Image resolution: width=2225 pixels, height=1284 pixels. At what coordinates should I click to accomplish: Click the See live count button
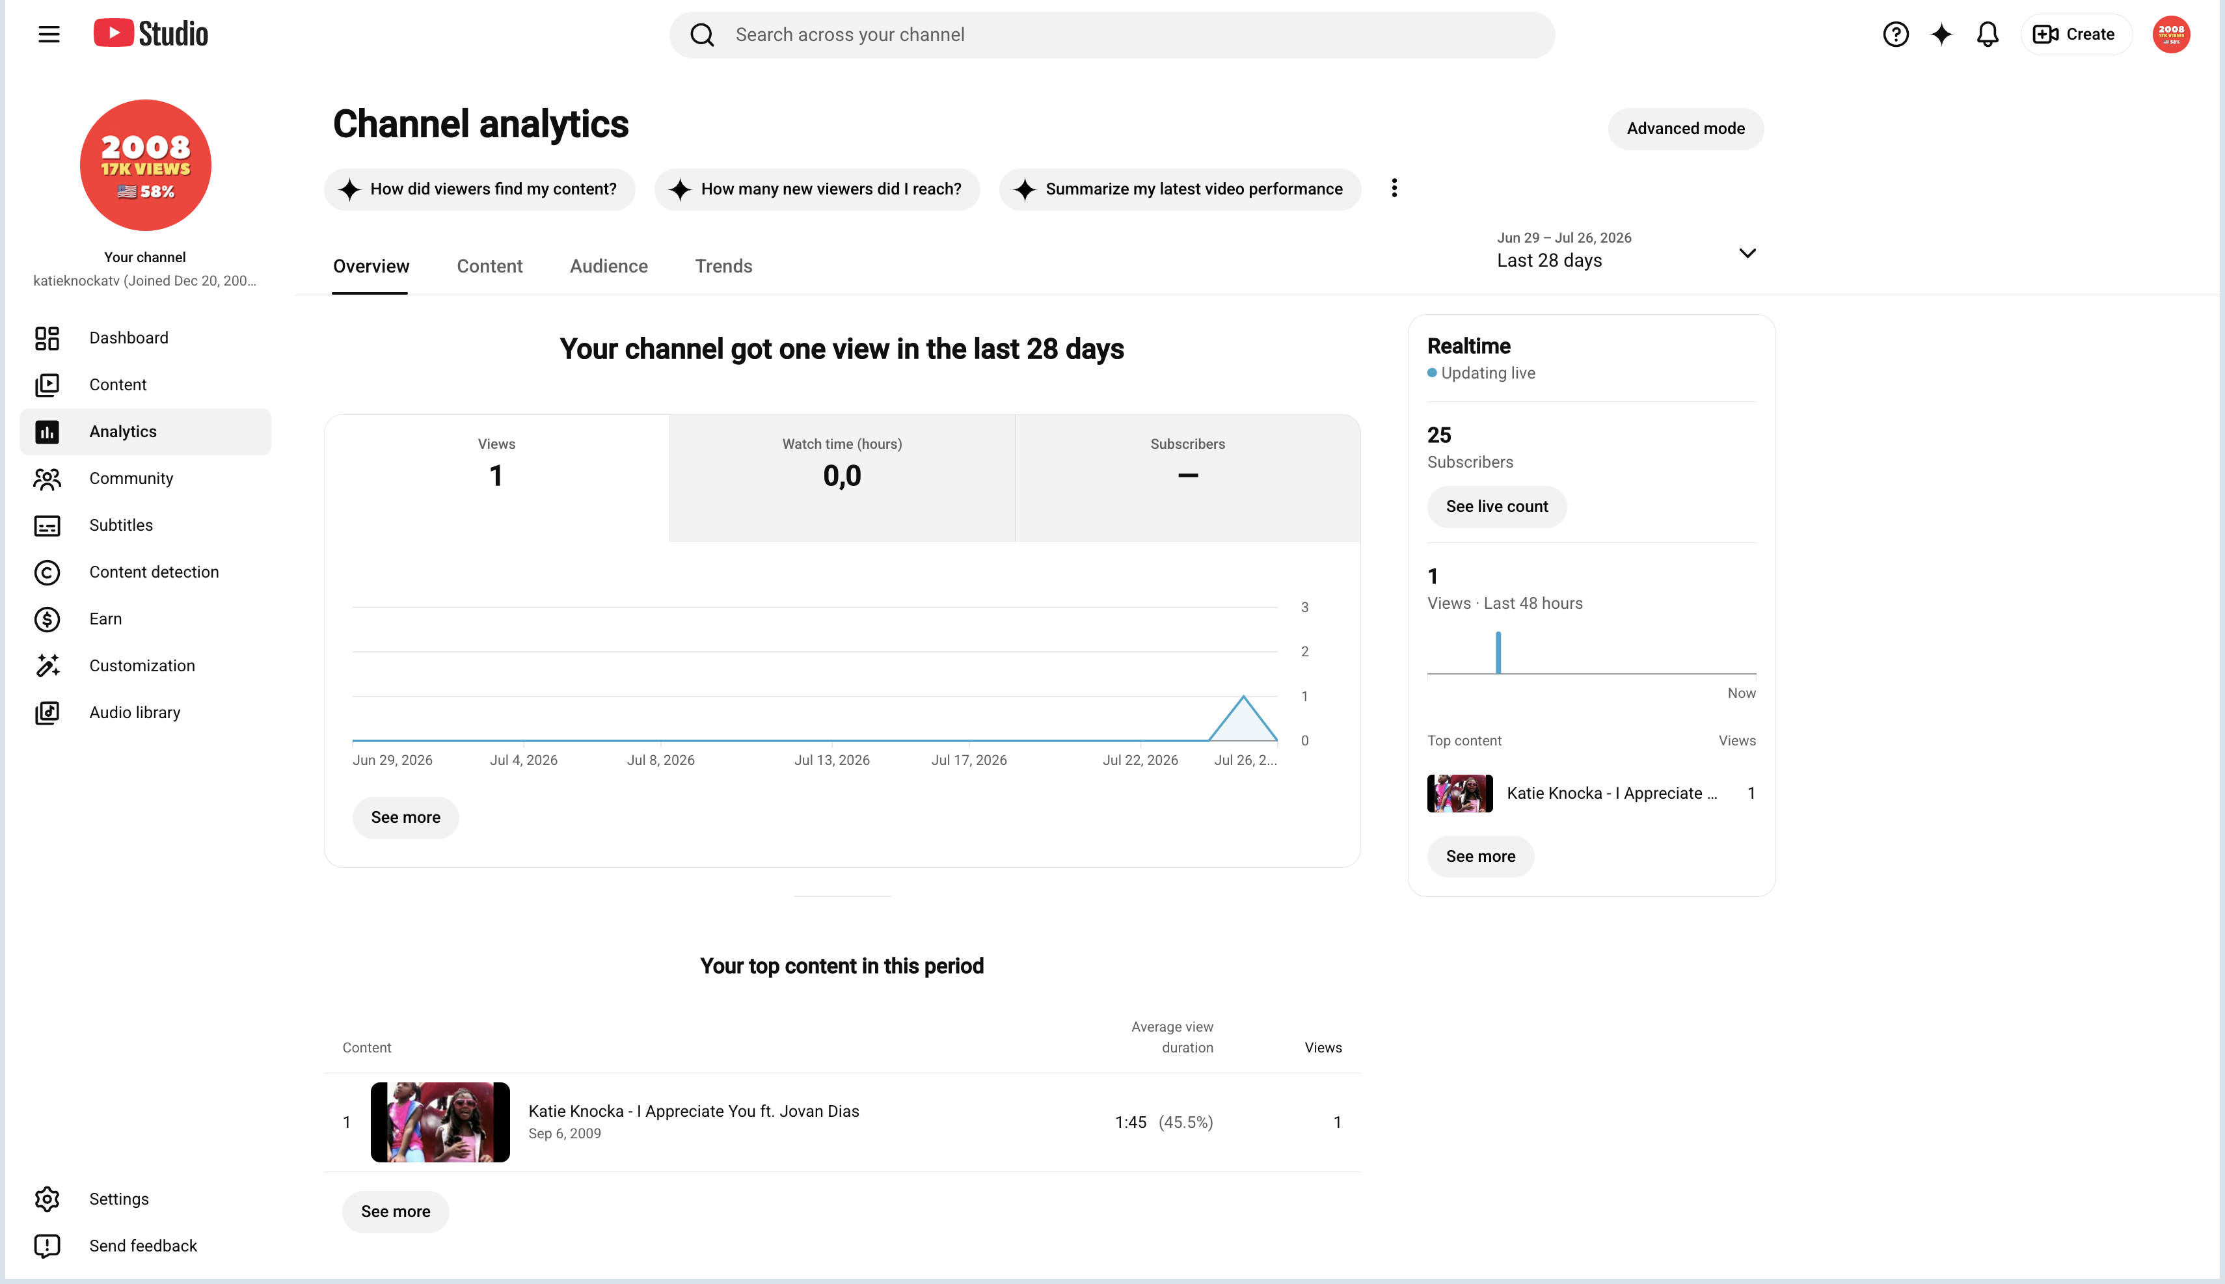tap(1496, 507)
